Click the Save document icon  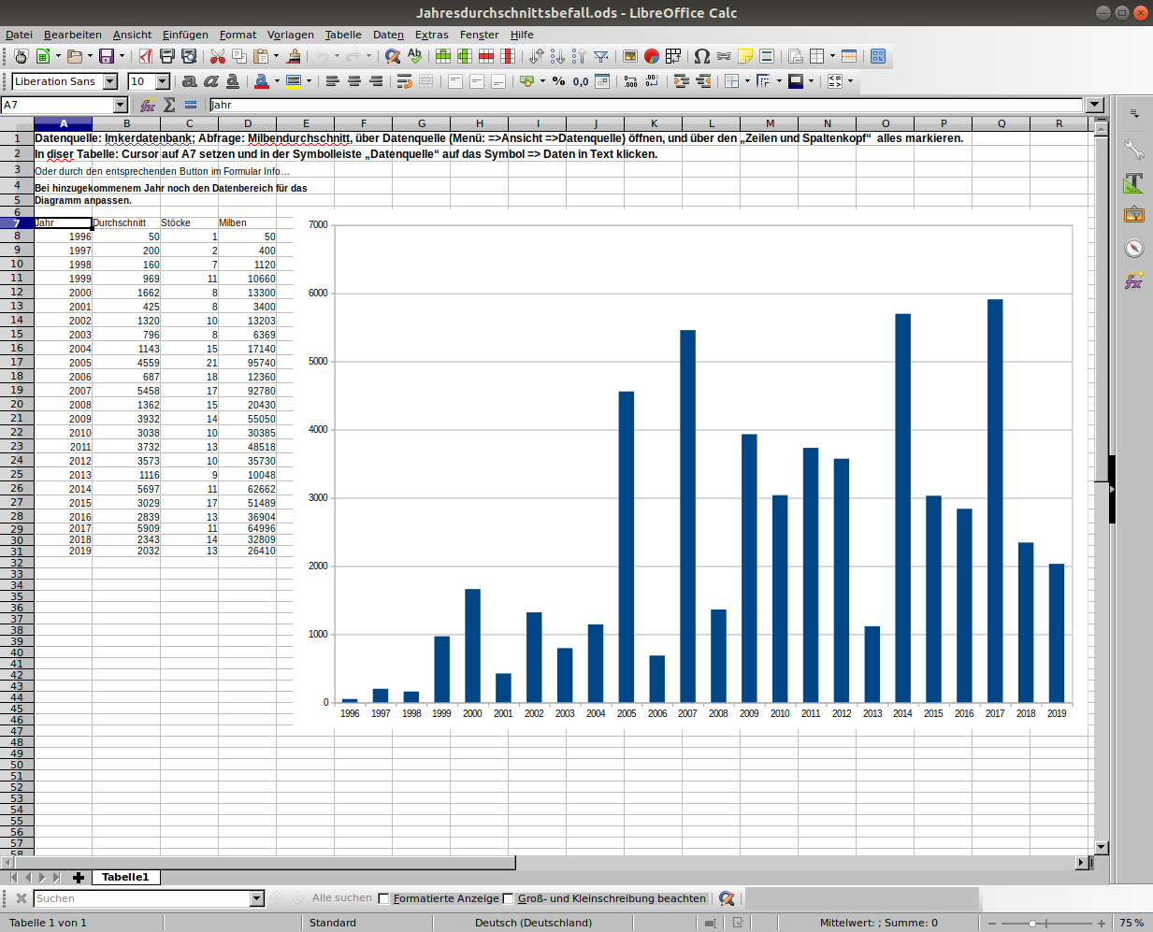coord(106,56)
